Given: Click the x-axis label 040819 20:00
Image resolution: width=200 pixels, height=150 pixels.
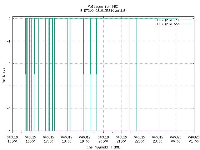Looking at the screenshot, I should tap(103, 139).
